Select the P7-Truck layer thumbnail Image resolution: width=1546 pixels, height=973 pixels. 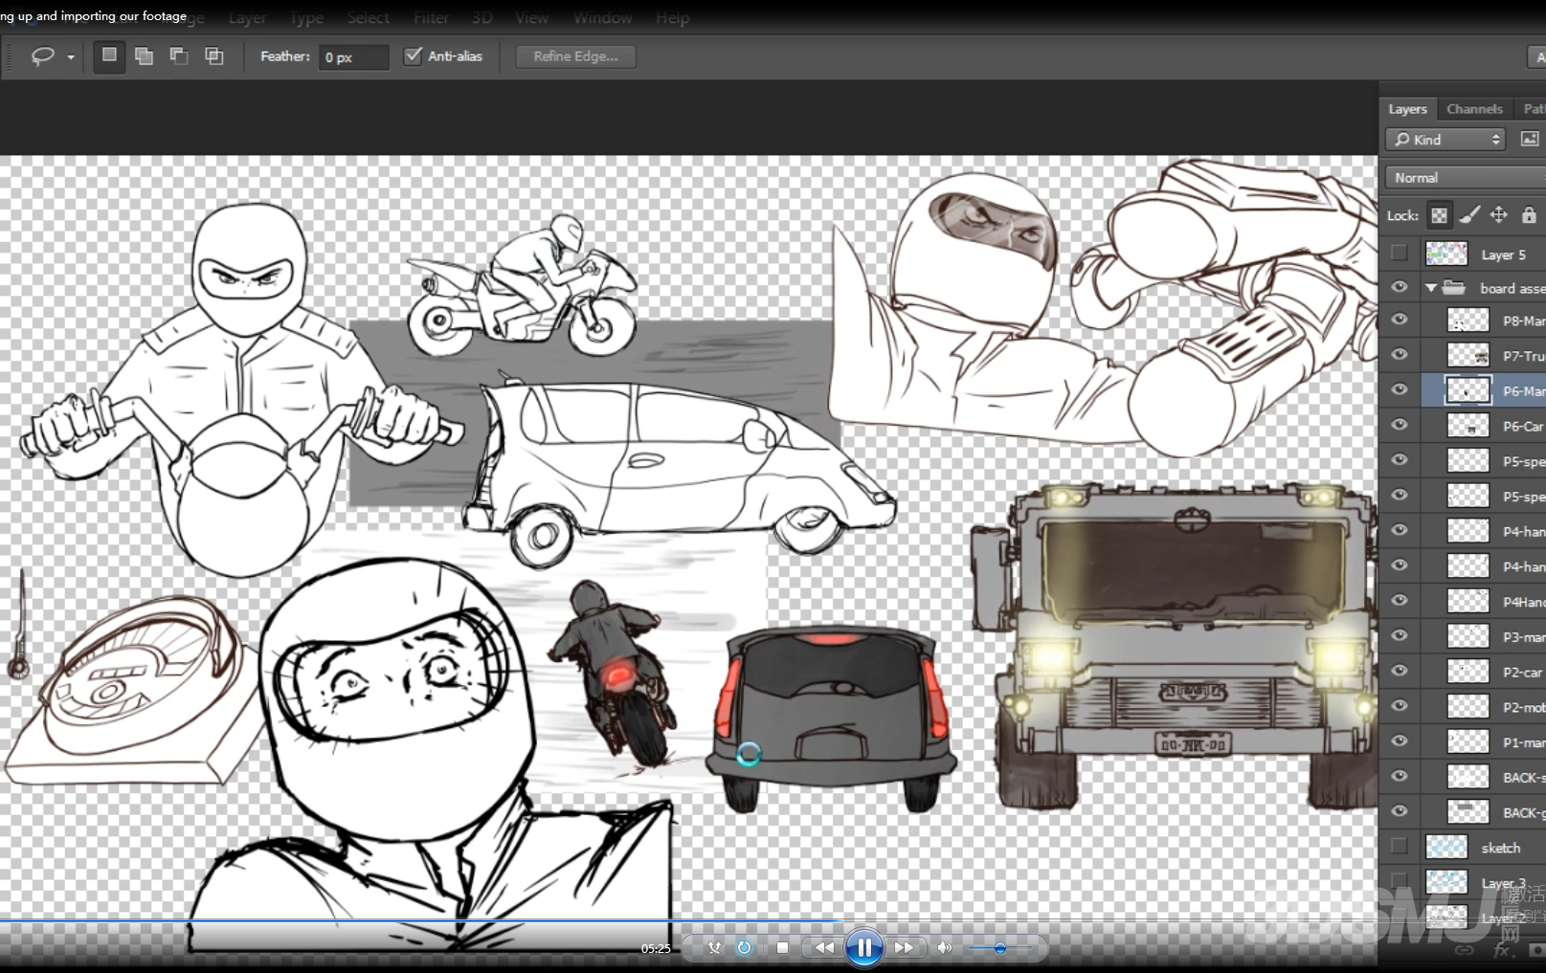click(x=1468, y=355)
